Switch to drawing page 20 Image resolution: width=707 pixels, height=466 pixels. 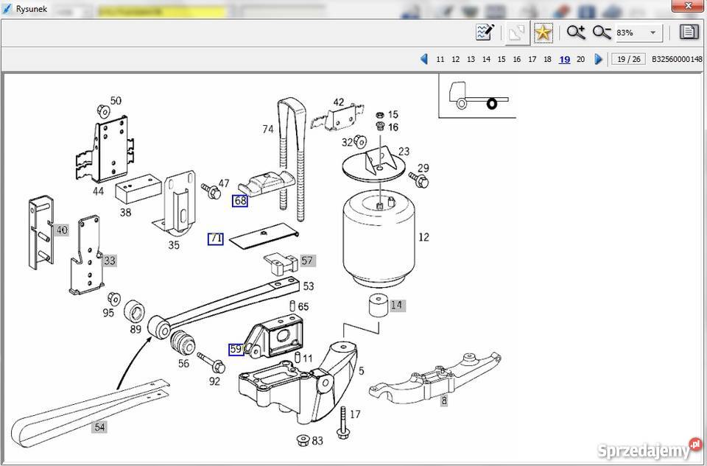click(580, 60)
